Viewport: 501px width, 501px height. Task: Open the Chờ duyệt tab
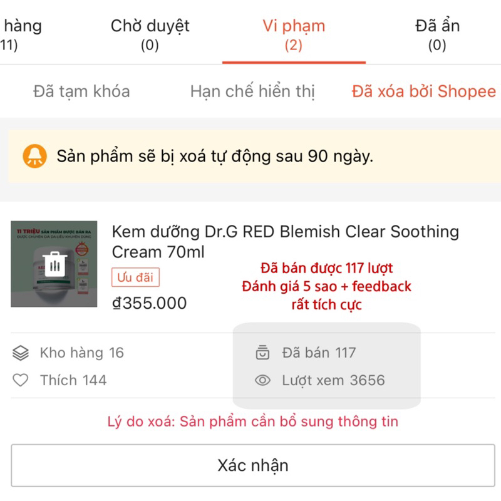(x=150, y=34)
